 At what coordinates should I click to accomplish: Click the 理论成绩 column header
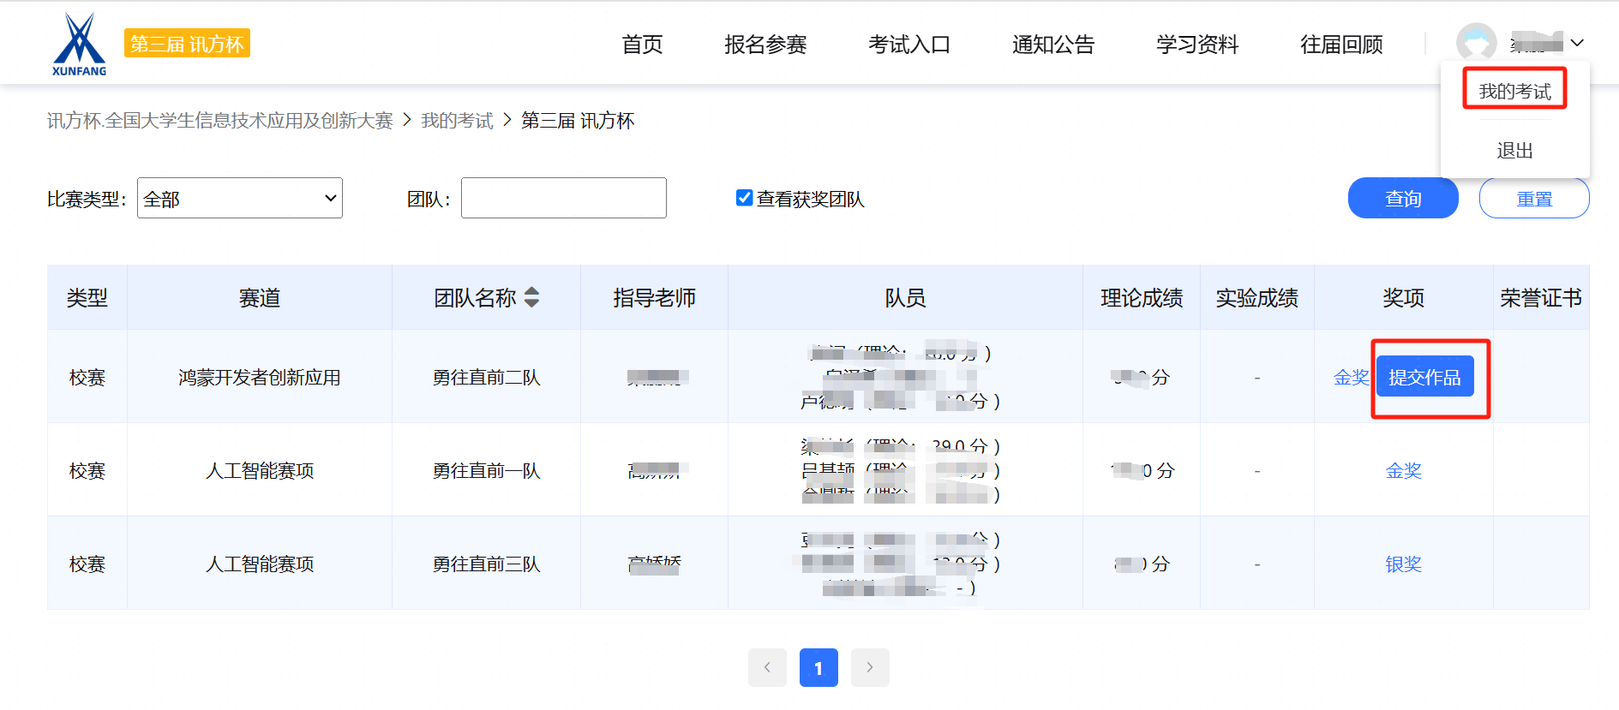(x=1142, y=297)
